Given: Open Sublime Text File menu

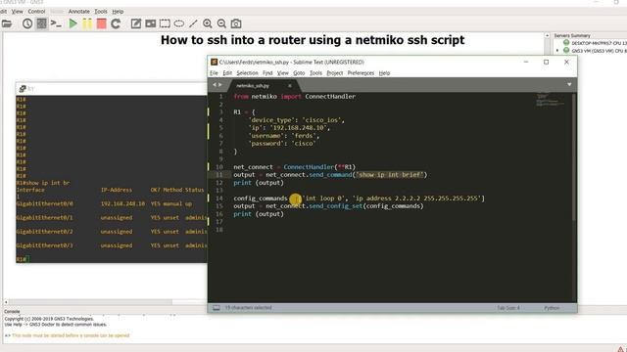Looking at the screenshot, I should click(214, 73).
